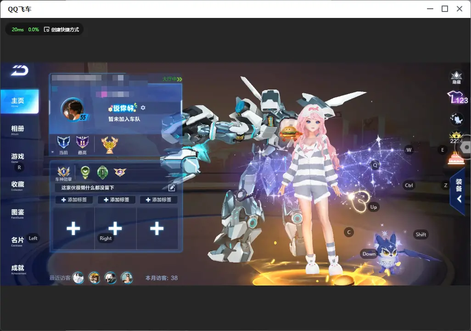Open the 图鉴 field guide tab
This screenshot has height=331, width=471.
click(17, 213)
